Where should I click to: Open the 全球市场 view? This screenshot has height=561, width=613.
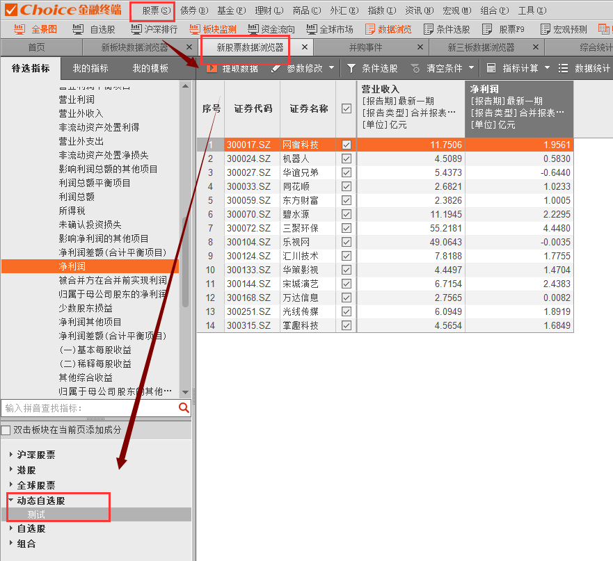click(x=311, y=29)
